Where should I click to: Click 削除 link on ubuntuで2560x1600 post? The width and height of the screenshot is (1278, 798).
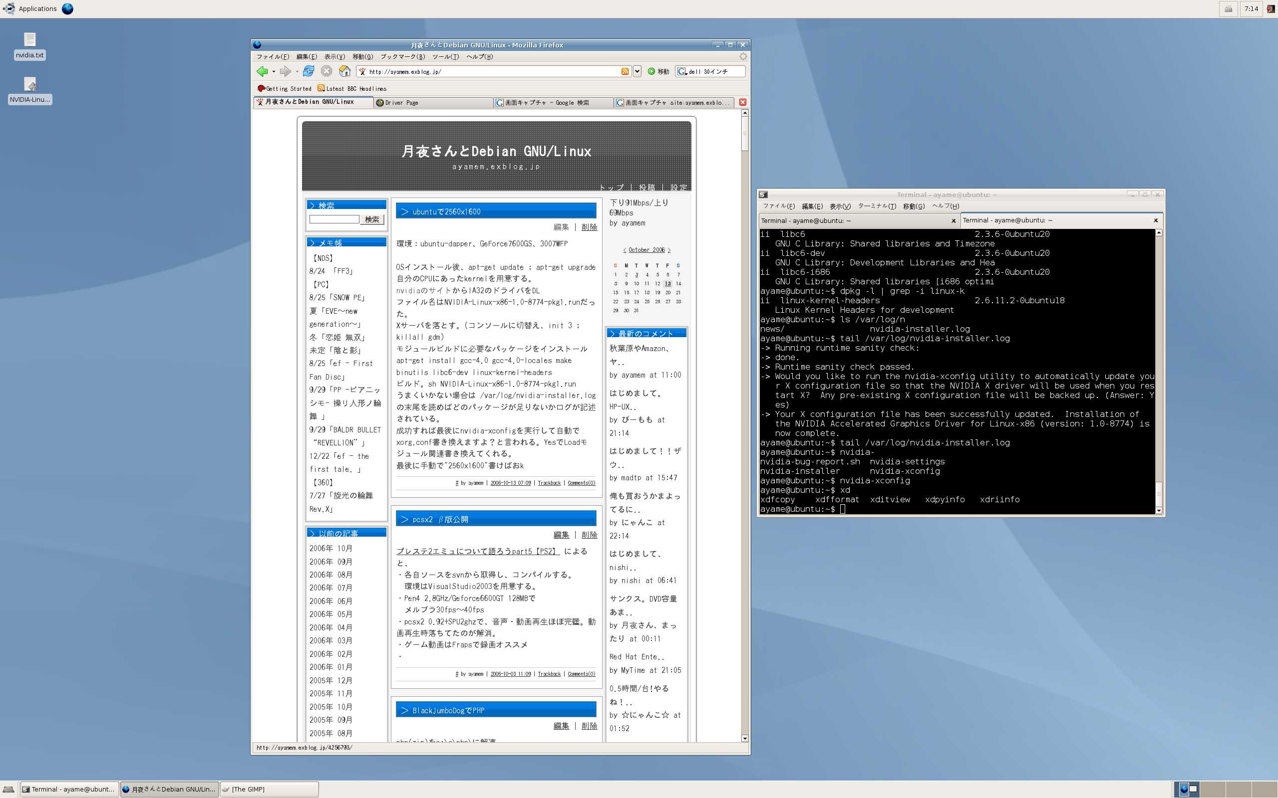(x=590, y=227)
